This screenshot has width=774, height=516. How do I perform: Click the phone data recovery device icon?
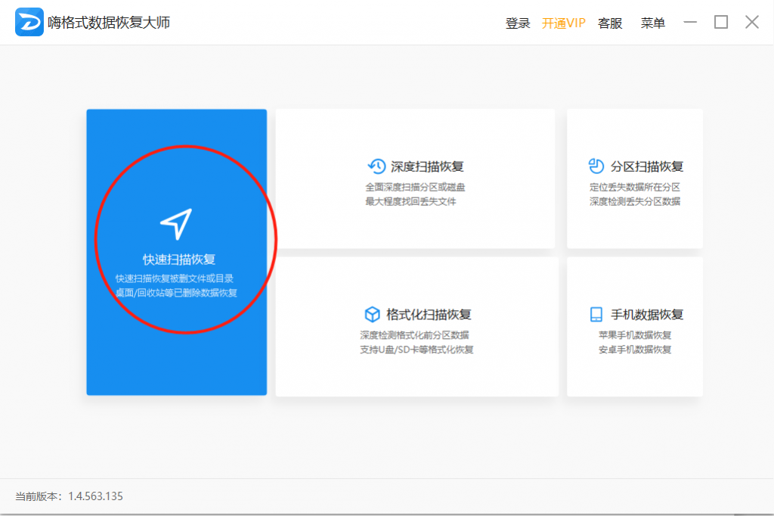(x=596, y=314)
